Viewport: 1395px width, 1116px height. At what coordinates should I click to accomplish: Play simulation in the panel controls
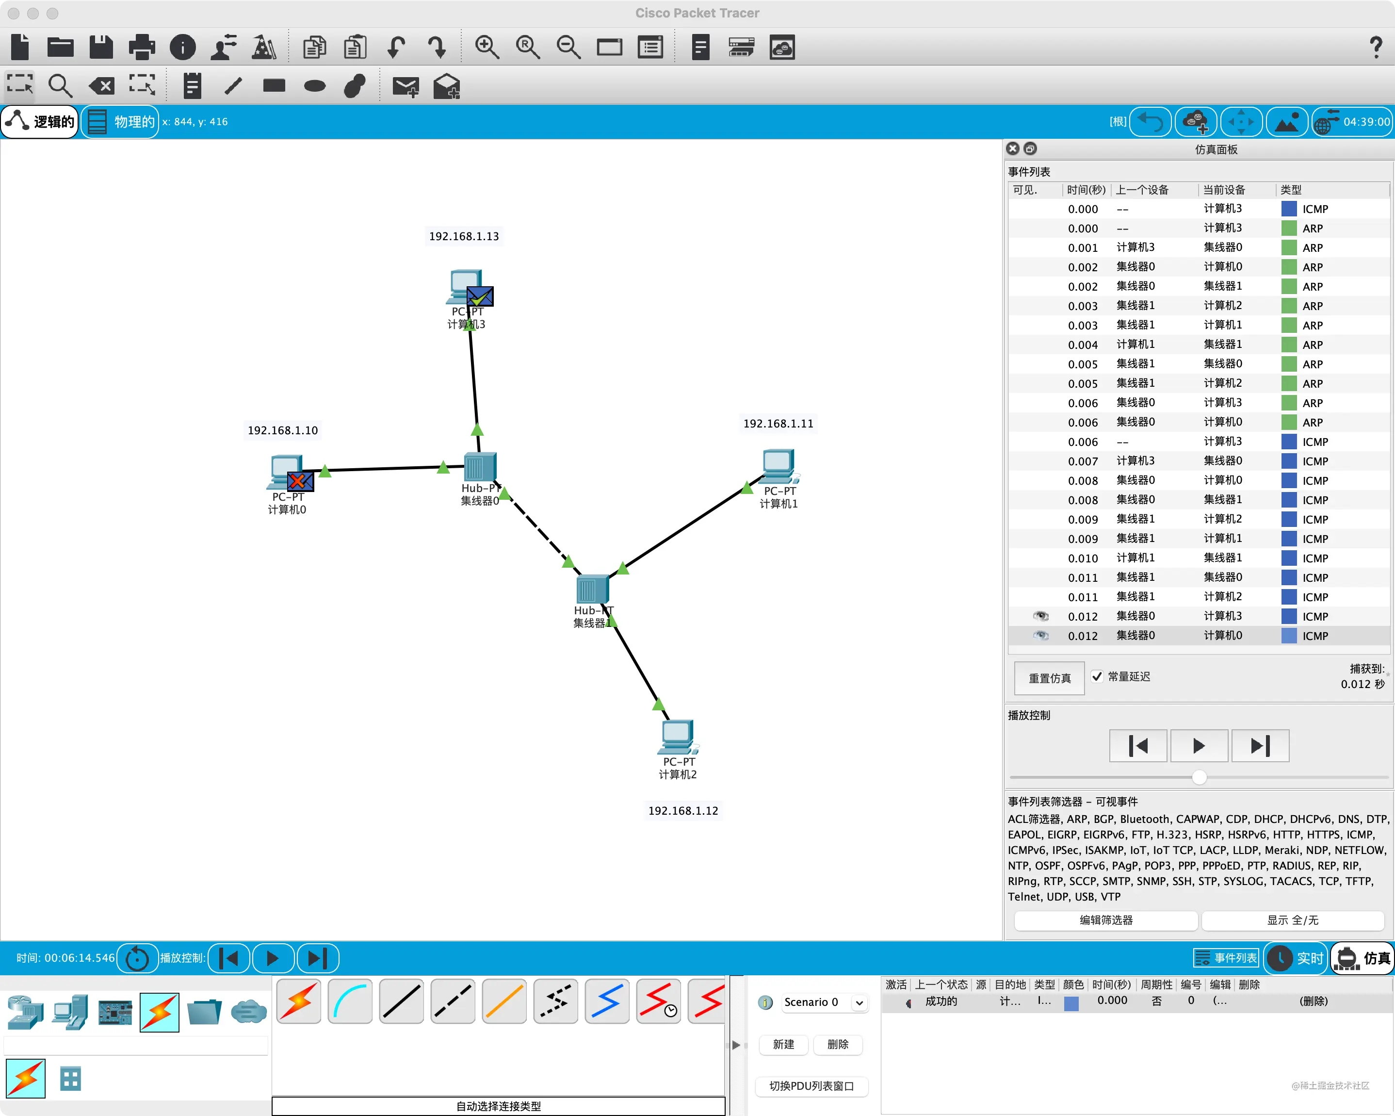pos(1199,746)
